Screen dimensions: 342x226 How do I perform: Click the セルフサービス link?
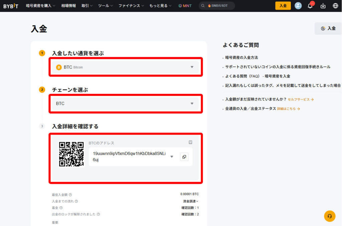pos(301,99)
